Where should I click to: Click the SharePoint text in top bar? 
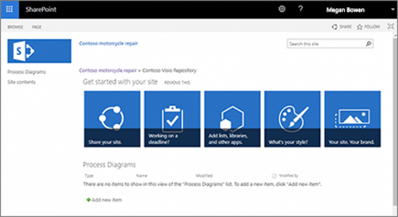point(41,10)
